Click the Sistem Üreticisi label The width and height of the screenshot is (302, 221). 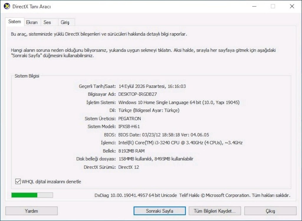[x=100, y=118]
